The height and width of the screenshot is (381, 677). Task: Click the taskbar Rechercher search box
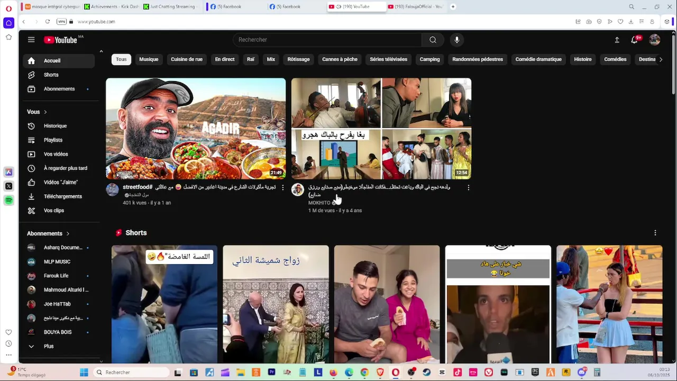tap(131, 373)
